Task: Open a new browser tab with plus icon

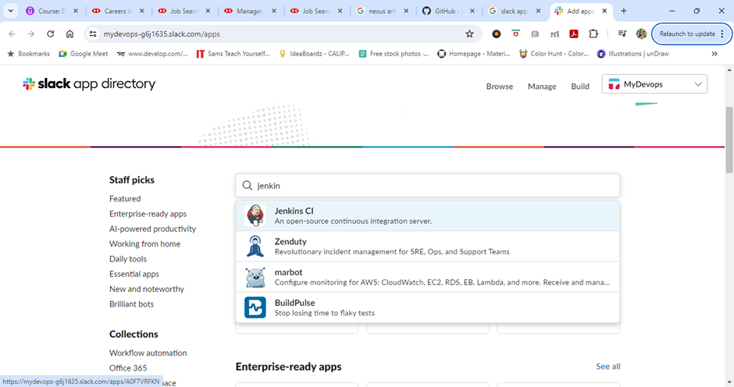Action: click(x=624, y=11)
